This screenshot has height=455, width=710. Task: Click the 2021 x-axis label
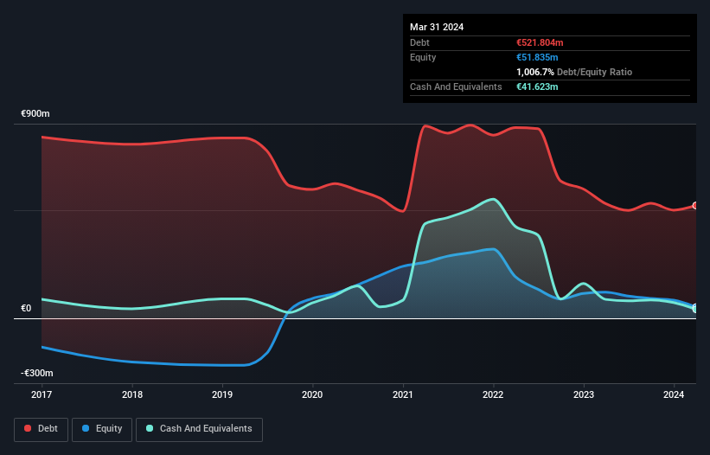(x=403, y=394)
